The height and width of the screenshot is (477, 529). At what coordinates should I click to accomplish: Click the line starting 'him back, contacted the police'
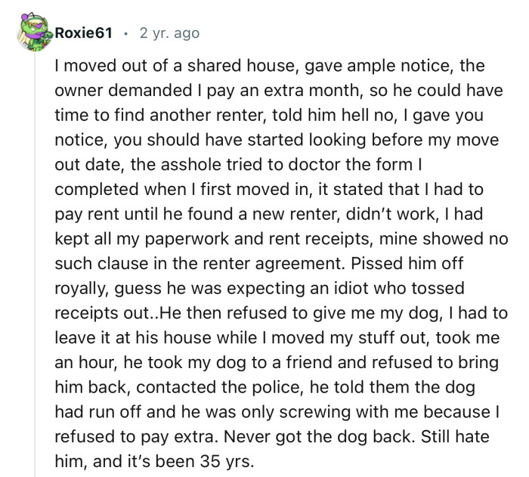(264, 387)
